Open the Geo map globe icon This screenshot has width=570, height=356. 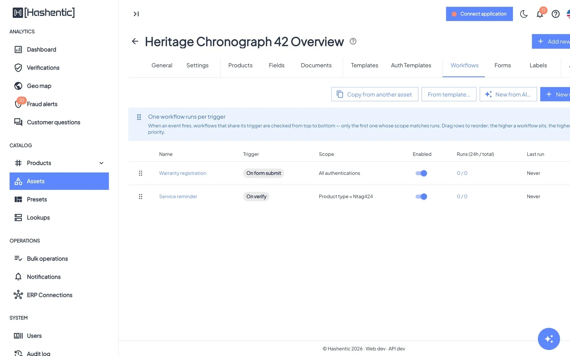coord(18,86)
